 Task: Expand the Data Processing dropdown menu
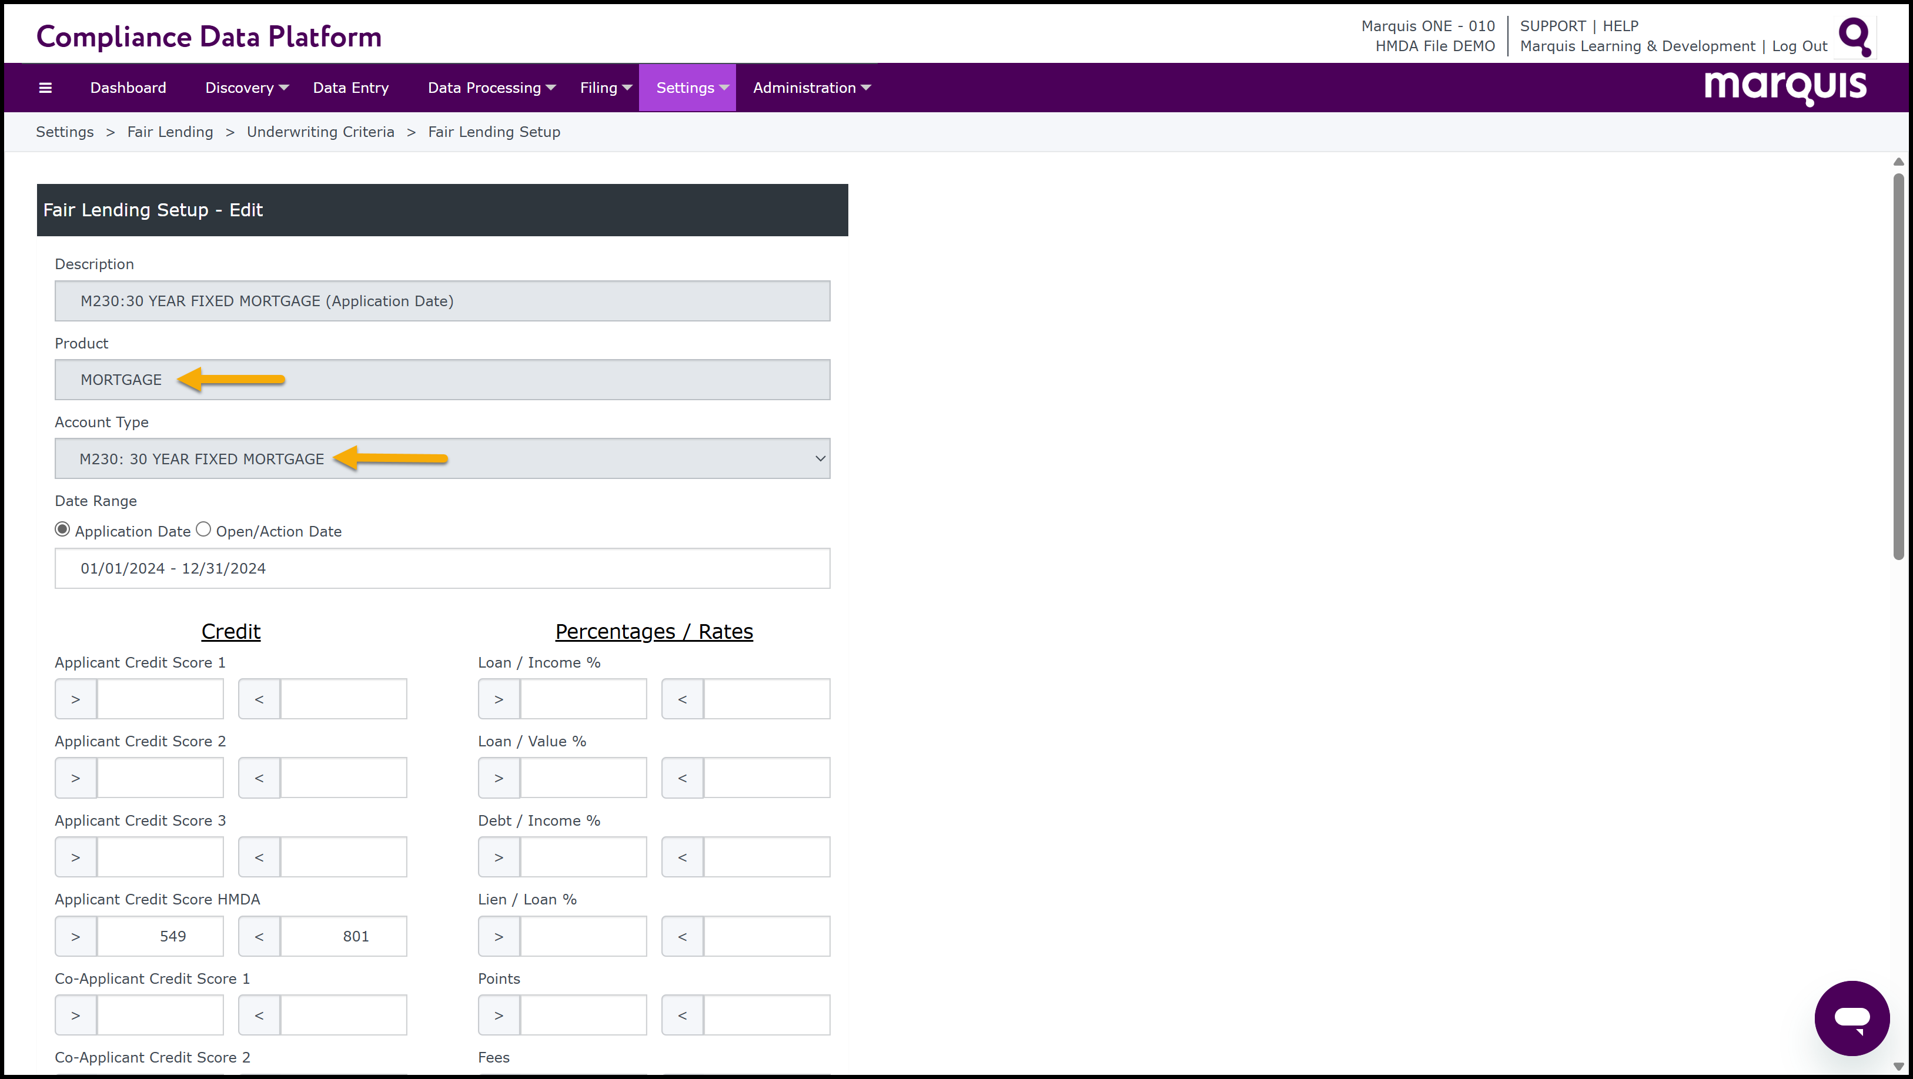coord(491,88)
